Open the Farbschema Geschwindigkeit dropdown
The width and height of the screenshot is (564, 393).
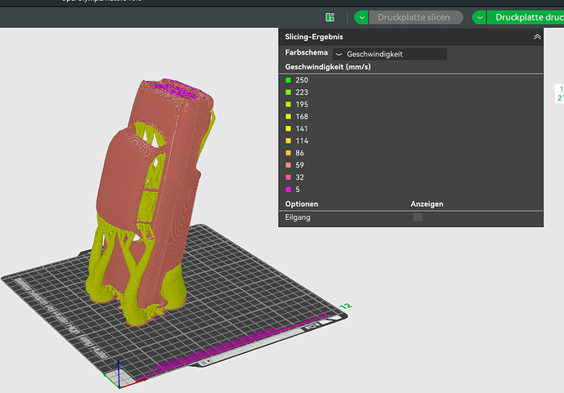tap(390, 54)
